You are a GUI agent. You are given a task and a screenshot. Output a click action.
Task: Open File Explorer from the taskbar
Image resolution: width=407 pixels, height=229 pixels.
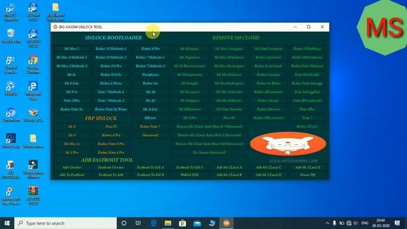168,223
